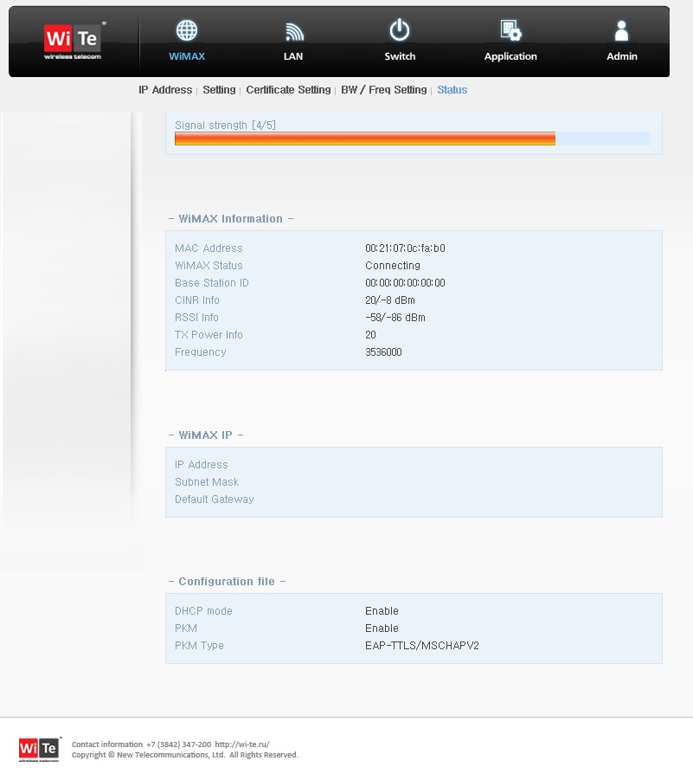Click PKM Type value EAP-TTLS/MSCHAPV2
Screen dimensions: 693x780
[x=422, y=646]
